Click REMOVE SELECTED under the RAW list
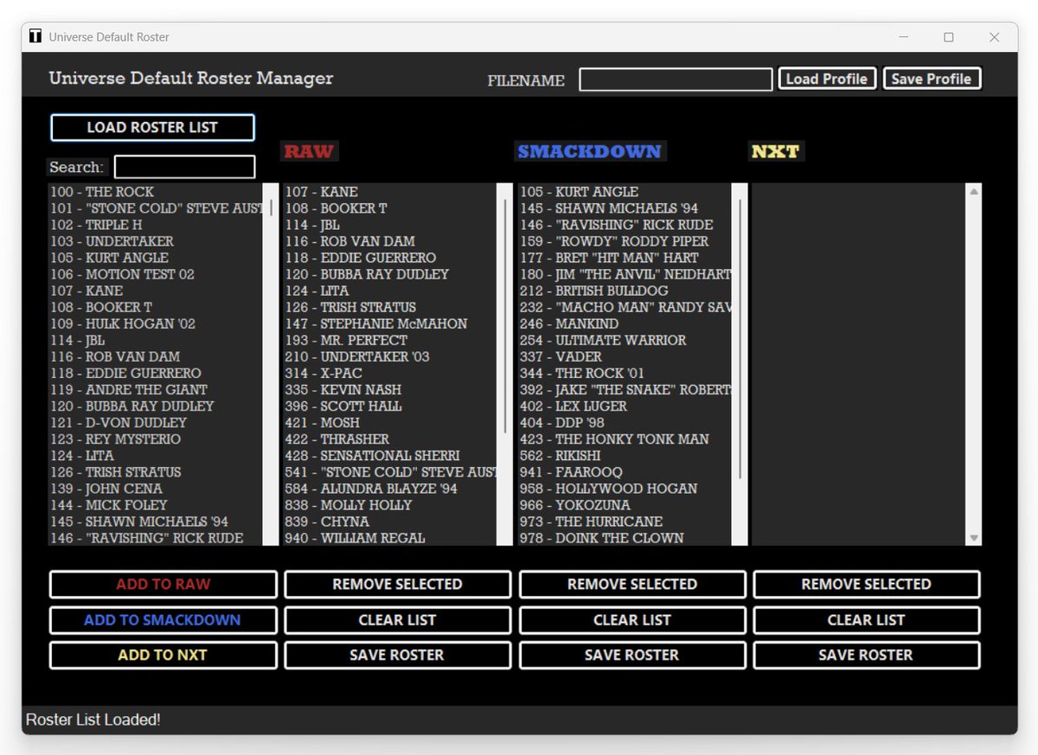 pyautogui.click(x=397, y=584)
